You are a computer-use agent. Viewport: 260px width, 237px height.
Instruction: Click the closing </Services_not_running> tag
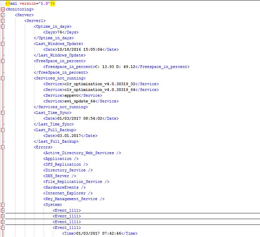pos(61,107)
